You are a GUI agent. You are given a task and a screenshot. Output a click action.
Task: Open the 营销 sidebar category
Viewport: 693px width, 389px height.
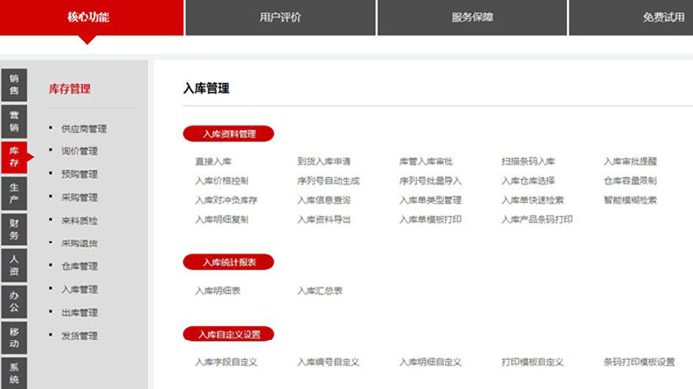[14, 121]
